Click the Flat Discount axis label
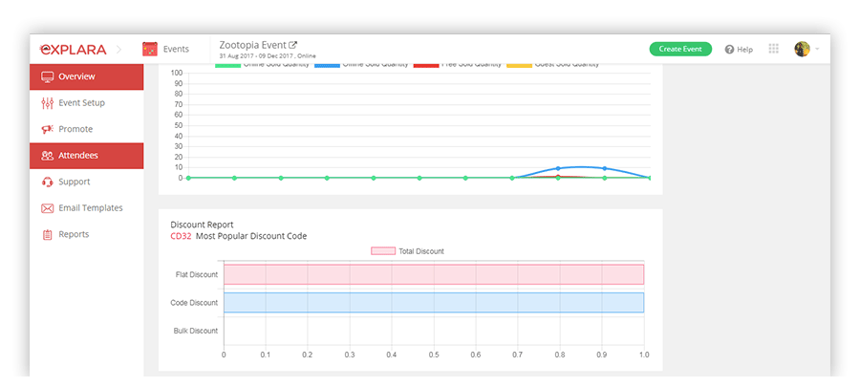860x387 pixels. [196, 274]
